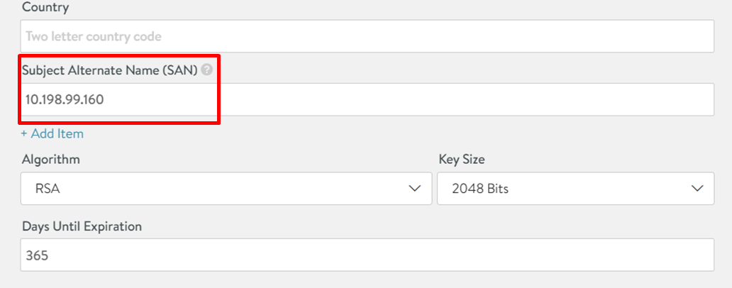
Task: Click the chevron arrow on the 2048 Bits dropdown
Action: 697,189
